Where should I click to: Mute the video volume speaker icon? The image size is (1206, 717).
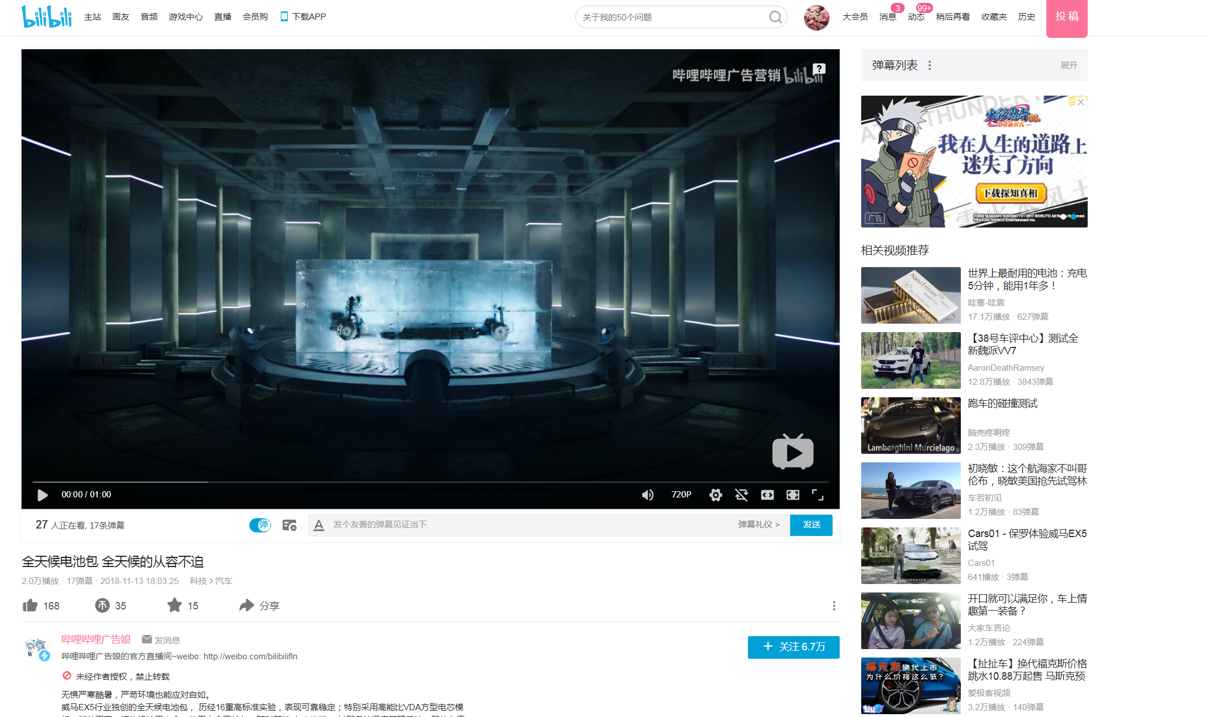(x=648, y=495)
